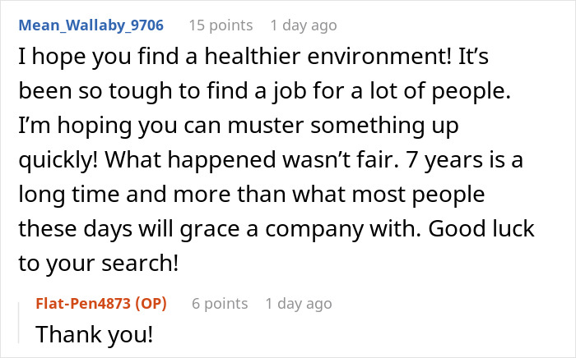Image resolution: width=576 pixels, height=358 pixels.
Task: Click the phrase 'a lot of people.'
Action: (445, 94)
